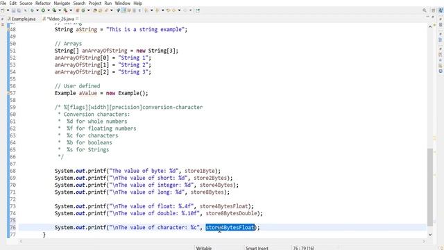Click the horizontal scrollbar right arrow
This screenshot has width=444, height=250.
click(424, 241)
